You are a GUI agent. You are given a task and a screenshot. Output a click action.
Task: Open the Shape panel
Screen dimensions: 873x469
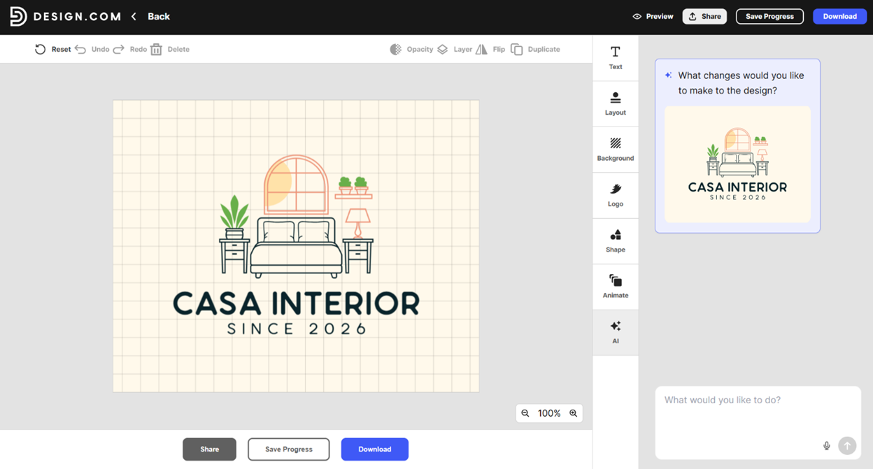coord(616,241)
